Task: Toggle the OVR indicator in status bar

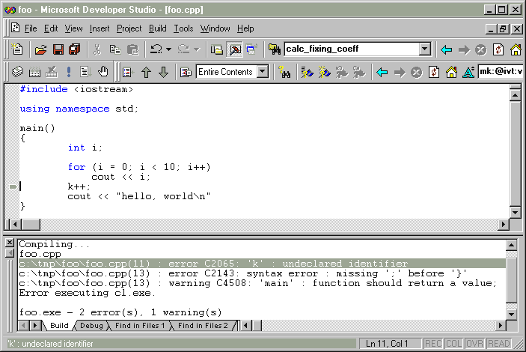Action: pyautogui.click(x=474, y=344)
